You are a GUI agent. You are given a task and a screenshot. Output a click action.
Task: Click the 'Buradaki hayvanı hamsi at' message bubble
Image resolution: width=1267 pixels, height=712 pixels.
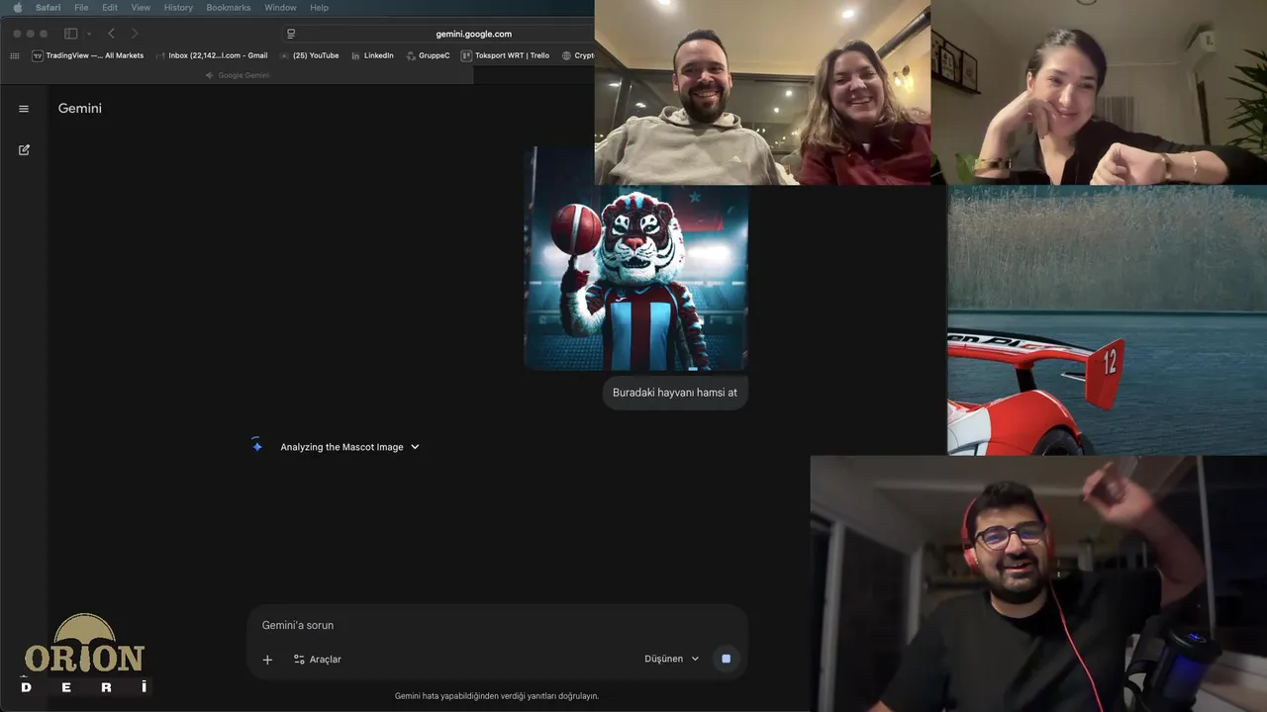[x=675, y=393]
